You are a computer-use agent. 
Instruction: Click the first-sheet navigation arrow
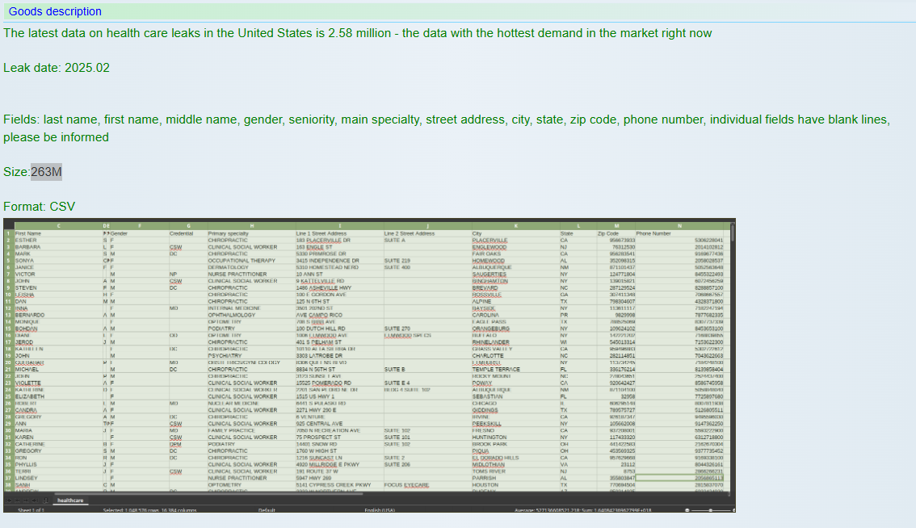point(8,501)
